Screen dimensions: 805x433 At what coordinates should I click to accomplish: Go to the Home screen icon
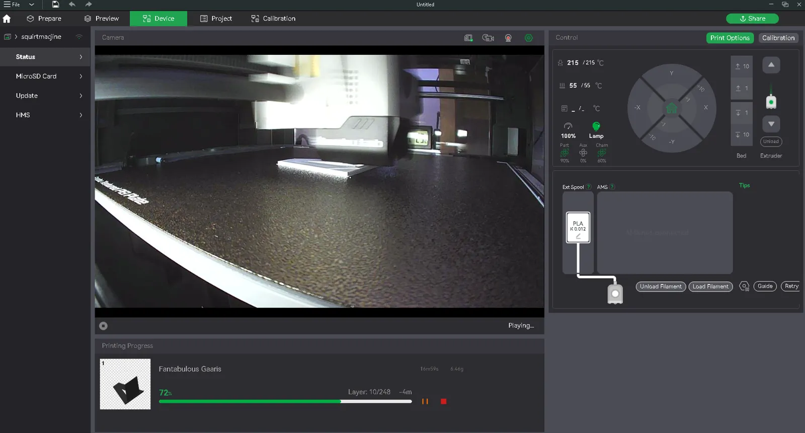tap(7, 19)
